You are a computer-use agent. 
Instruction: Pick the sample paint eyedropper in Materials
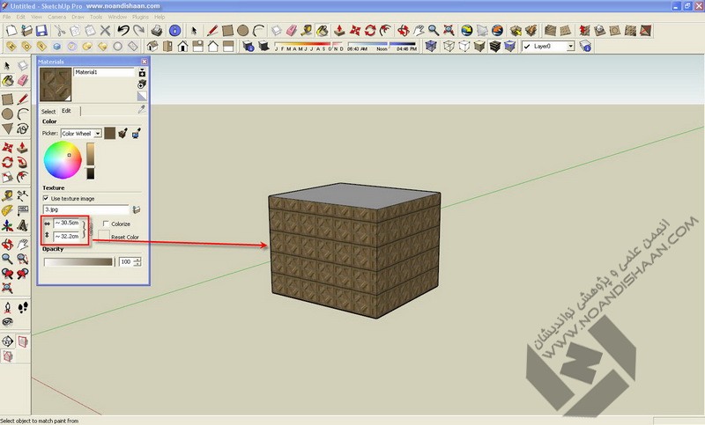click(142, 110)
